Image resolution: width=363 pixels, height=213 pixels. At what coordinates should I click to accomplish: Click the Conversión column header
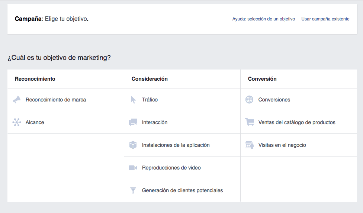(x=262, y=79)
